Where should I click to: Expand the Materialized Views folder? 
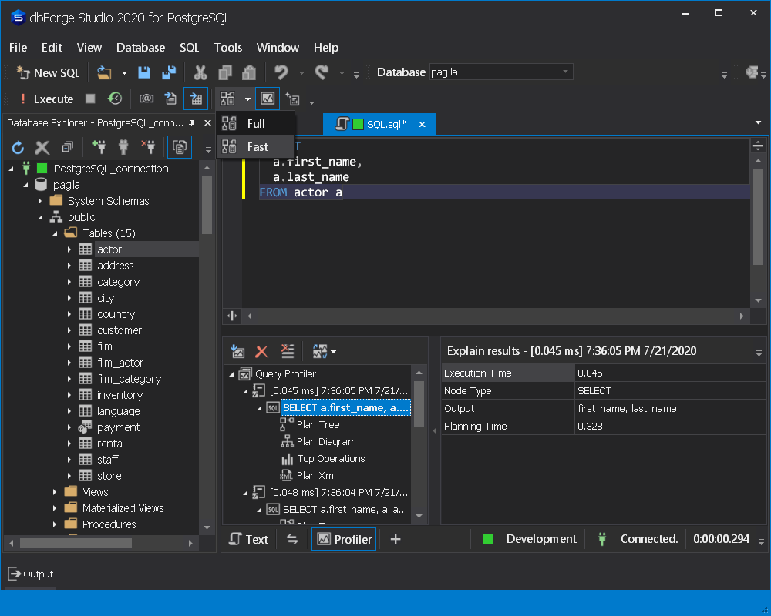(x=55, y=508)
